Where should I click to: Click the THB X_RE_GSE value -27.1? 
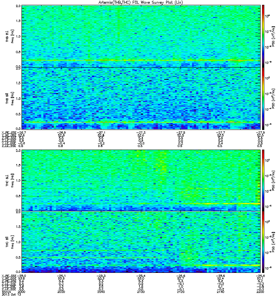coord(101,133)
